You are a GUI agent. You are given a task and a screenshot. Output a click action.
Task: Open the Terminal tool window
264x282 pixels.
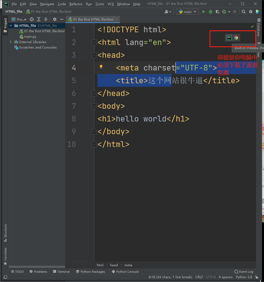tap(61, 272)
